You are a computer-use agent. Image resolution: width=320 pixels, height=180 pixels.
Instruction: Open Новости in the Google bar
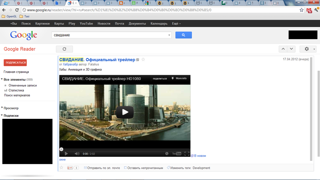[104, 24]
